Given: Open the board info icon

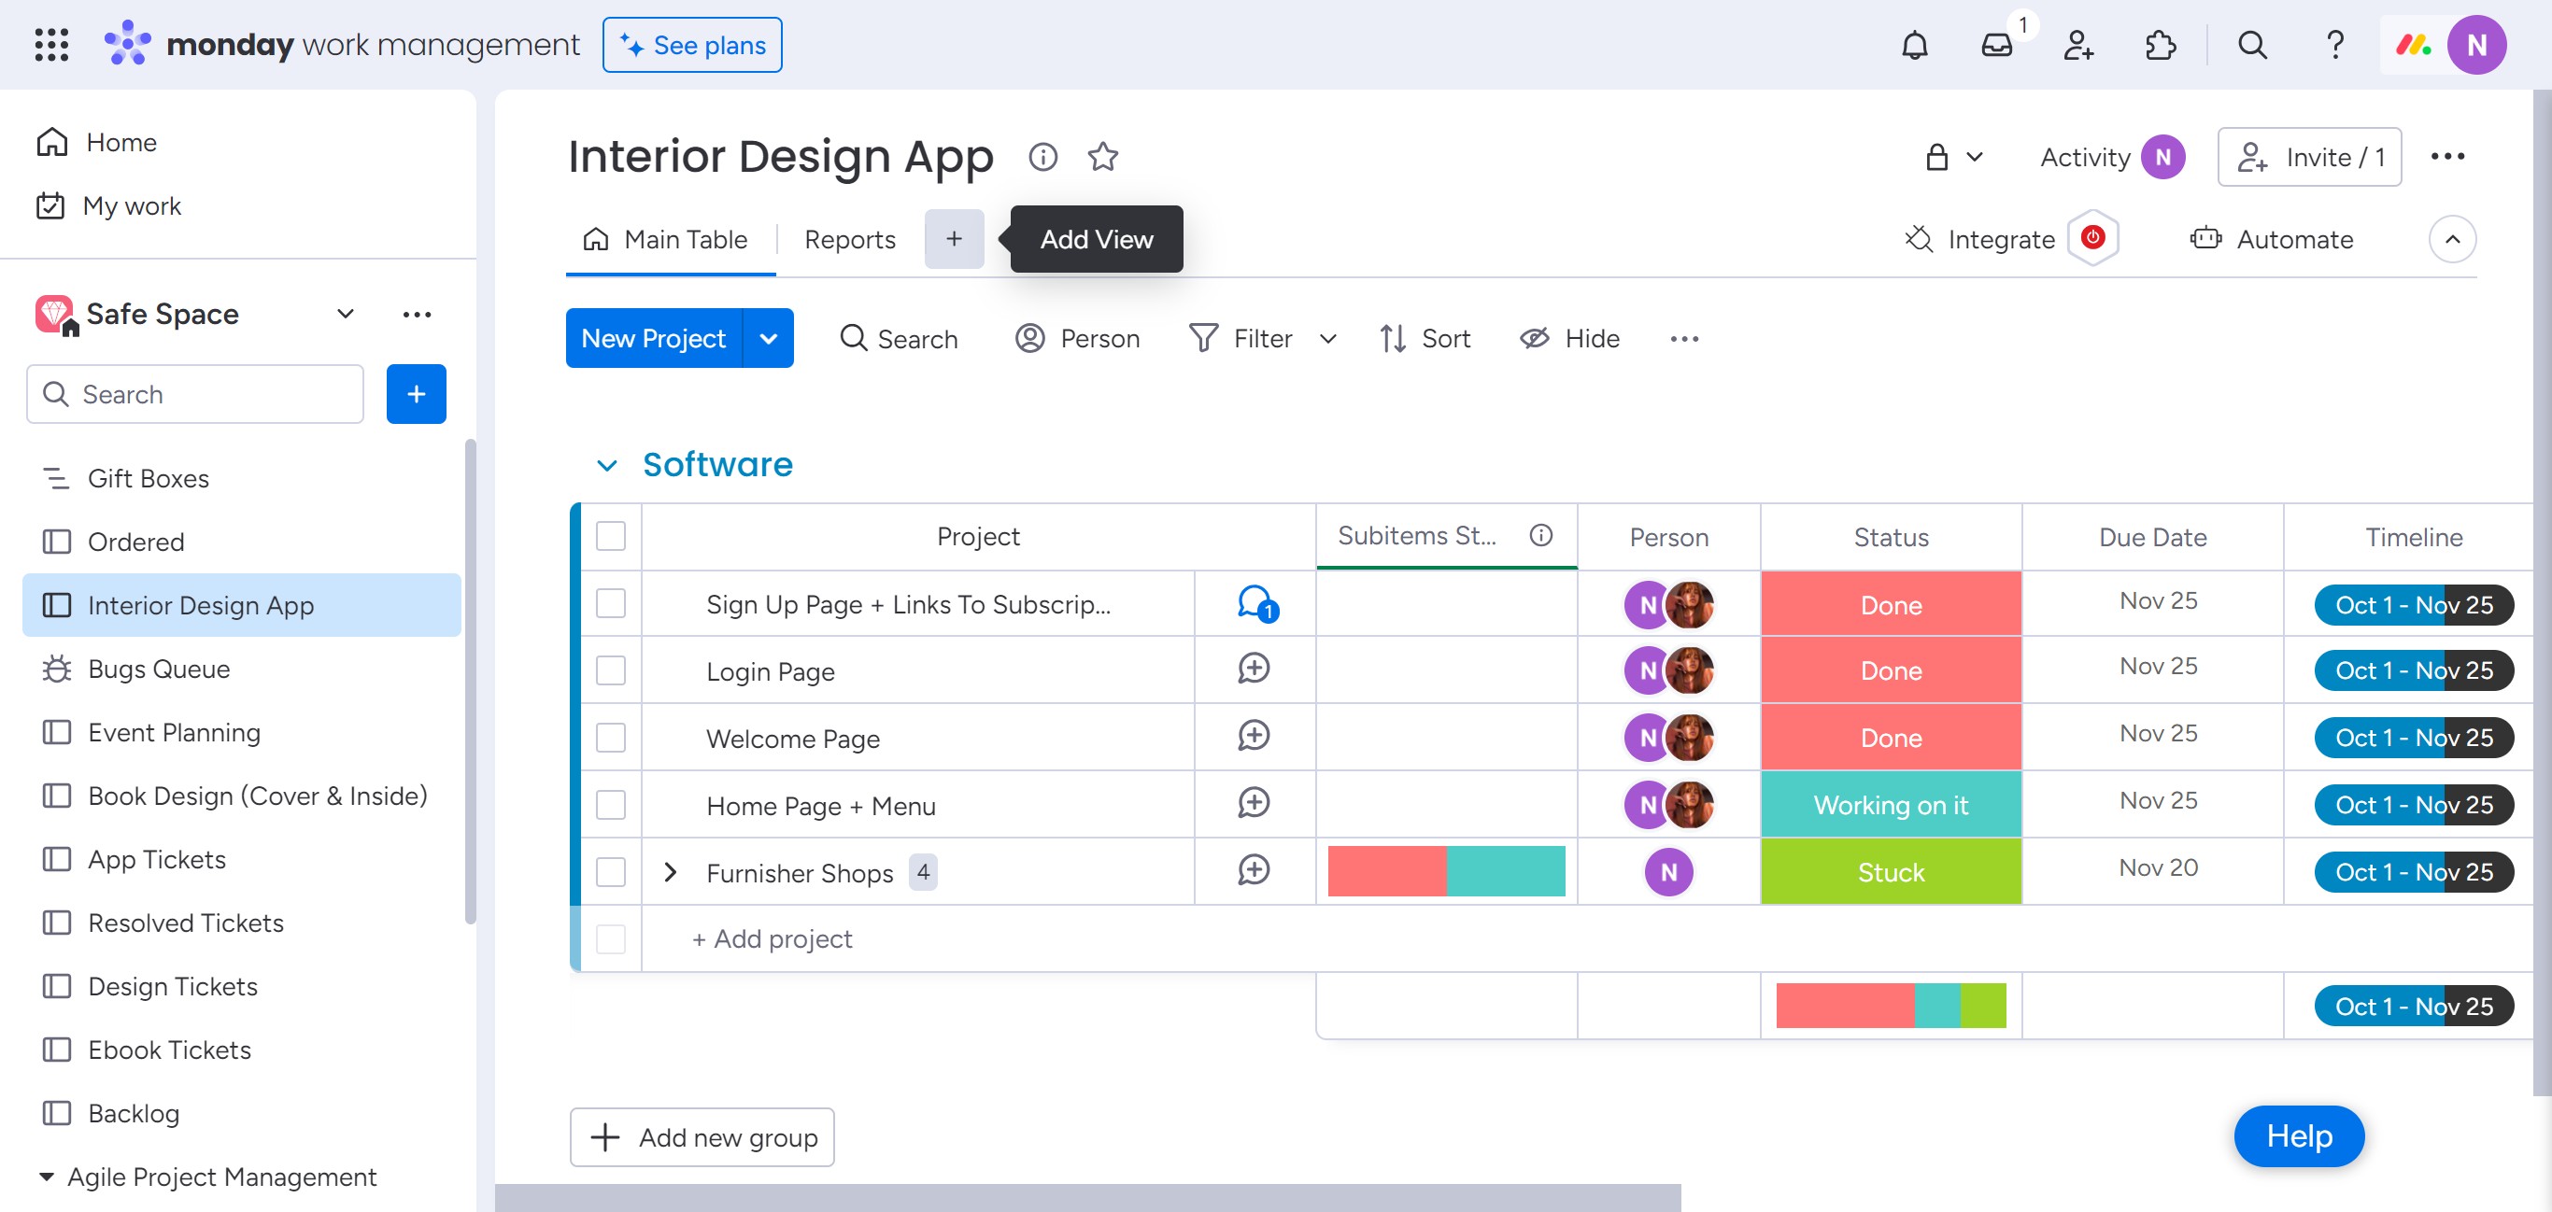Looking at the screenshot, I should click(1043, 157).
